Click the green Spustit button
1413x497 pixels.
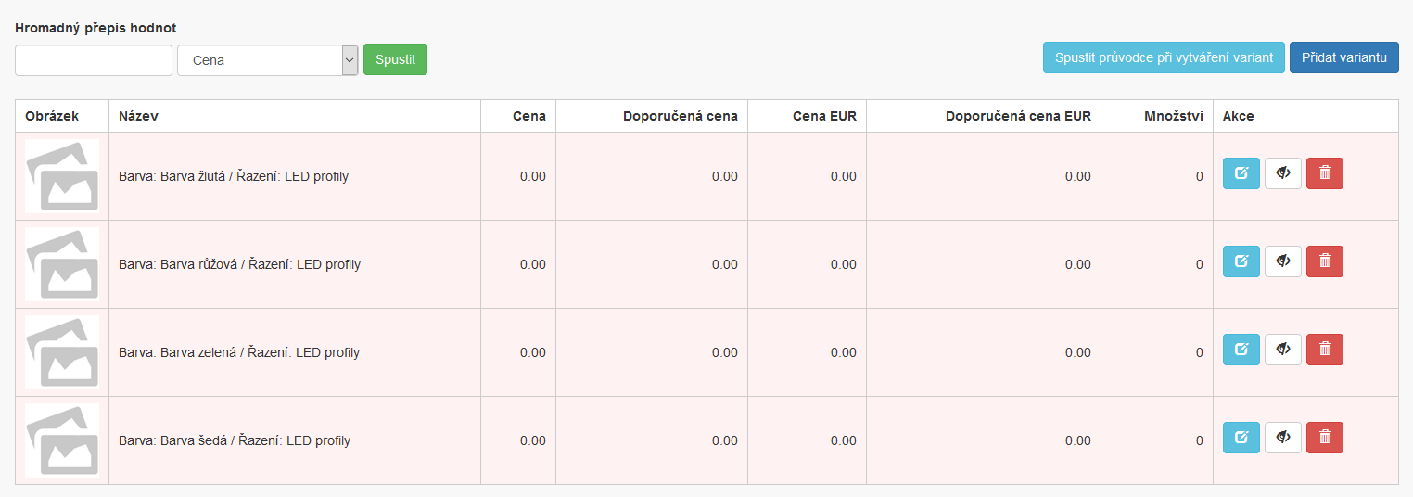395,60
